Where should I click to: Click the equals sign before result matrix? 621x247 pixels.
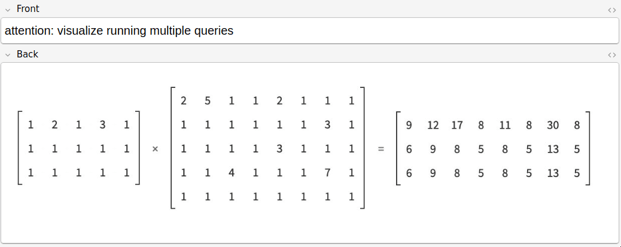(380, 150)
